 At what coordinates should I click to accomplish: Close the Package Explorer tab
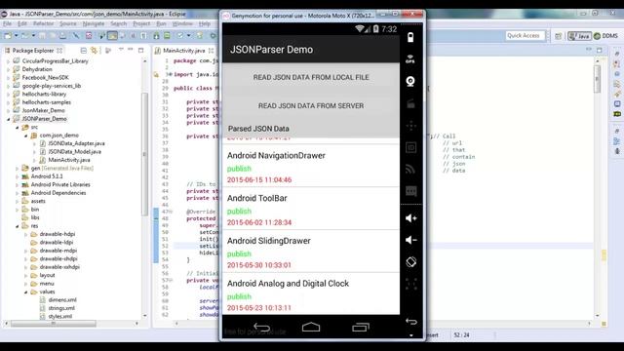pos(59,51)
